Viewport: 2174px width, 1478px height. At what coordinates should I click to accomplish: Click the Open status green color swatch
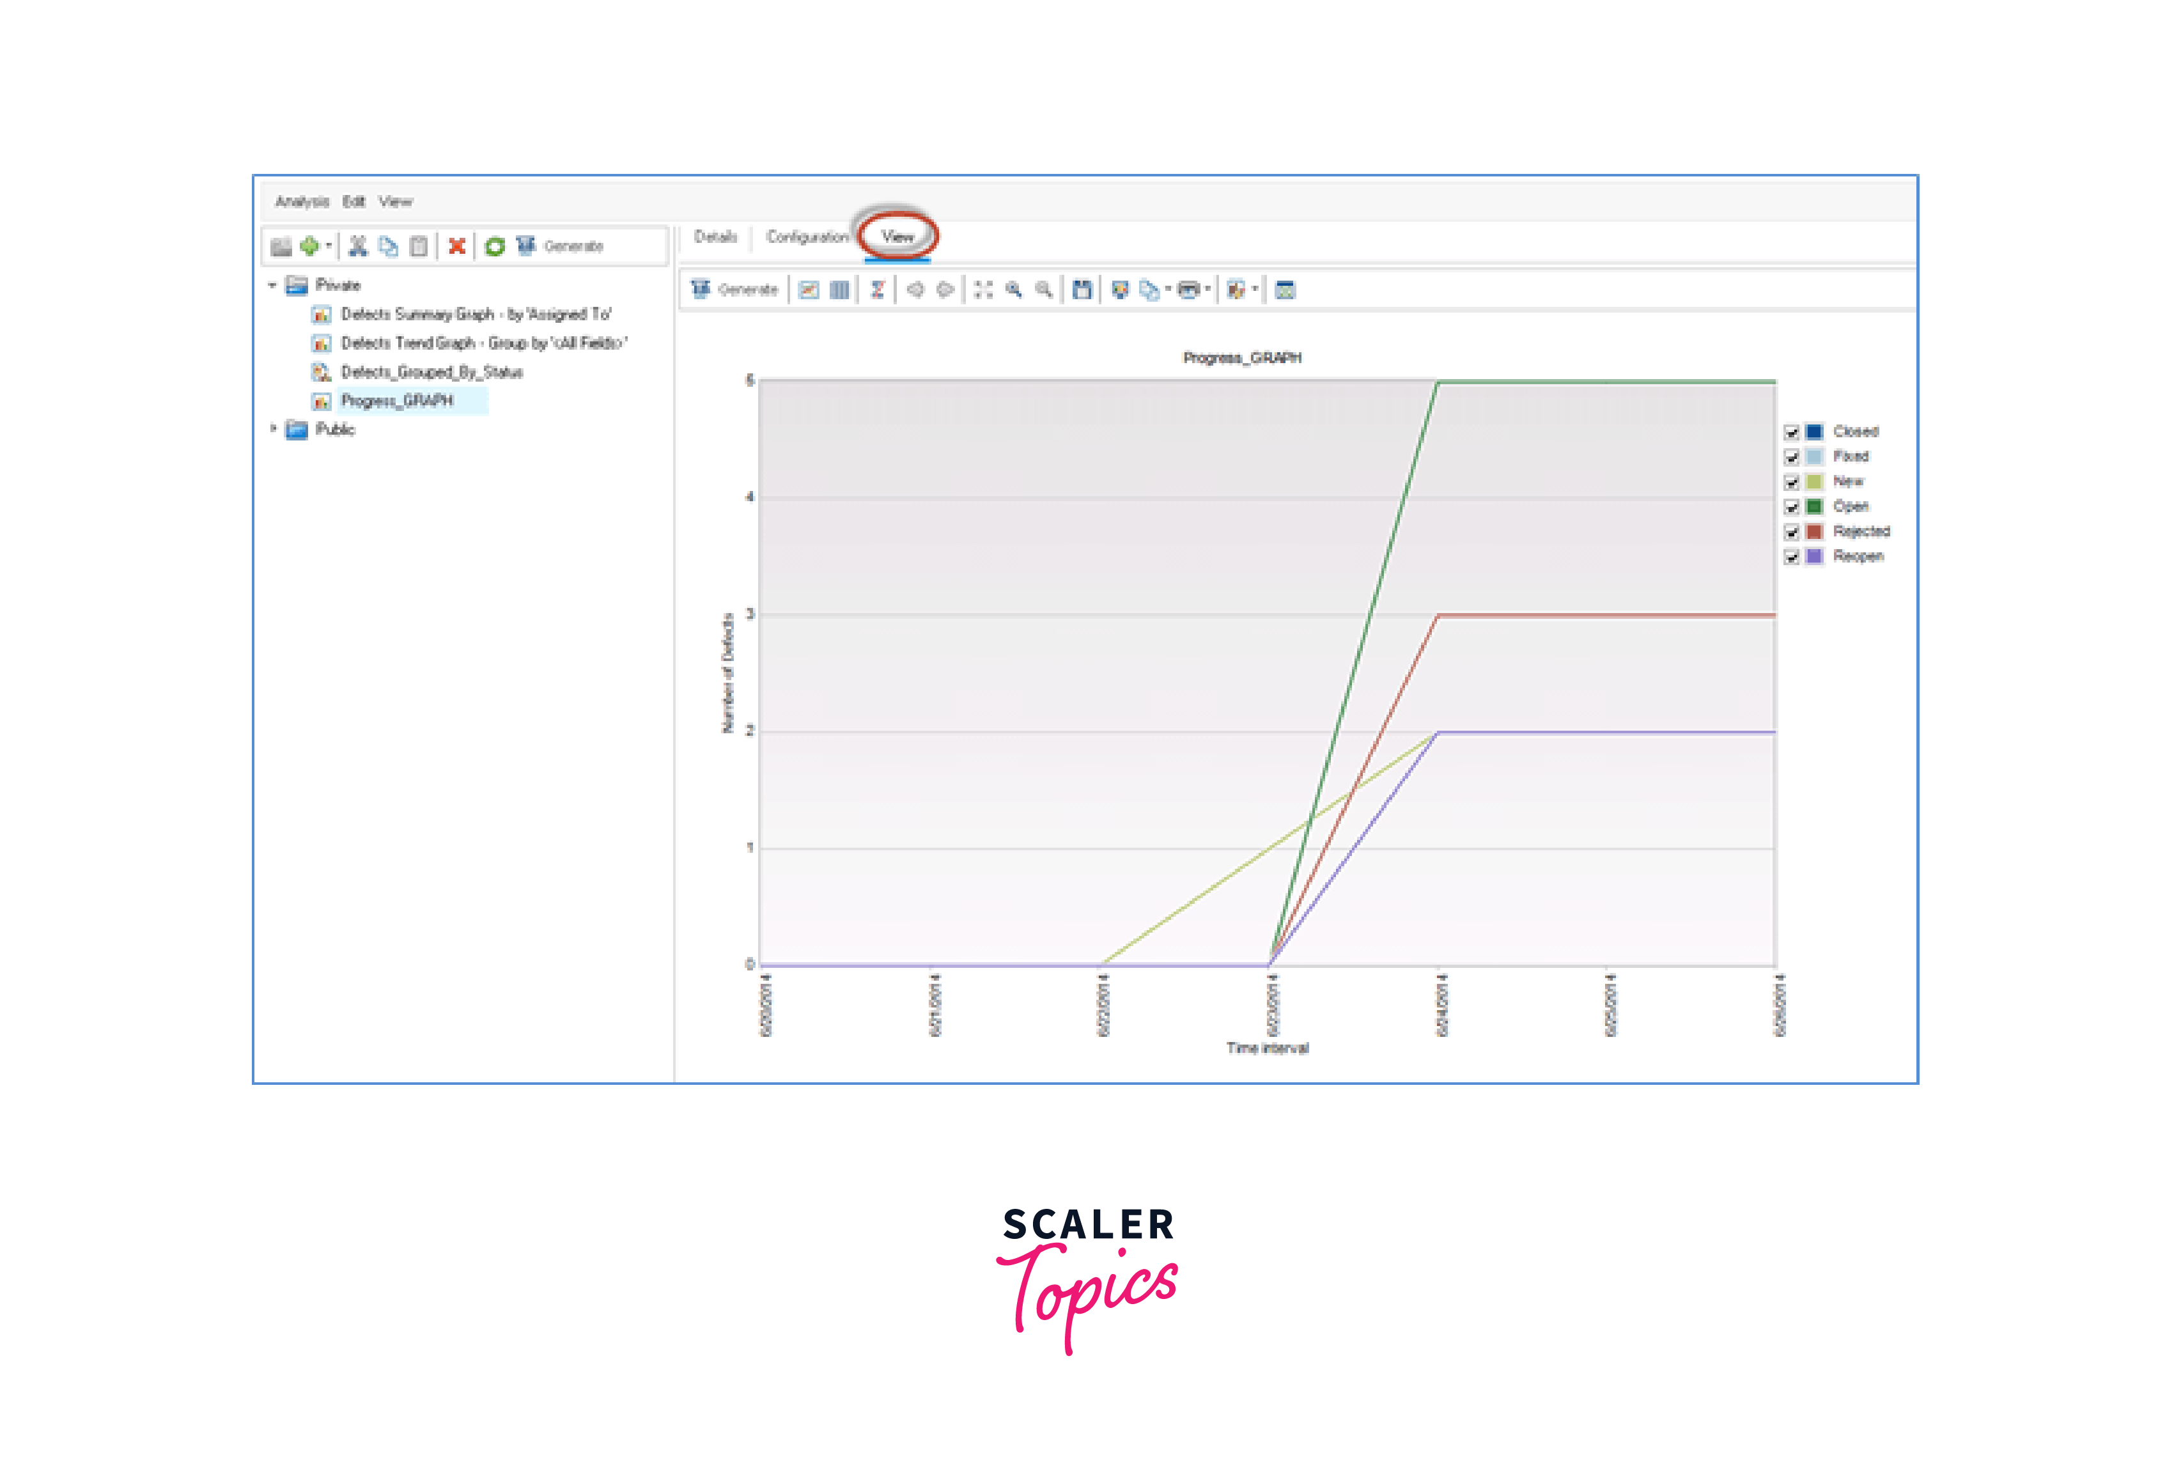click(x=1814, y=506)
